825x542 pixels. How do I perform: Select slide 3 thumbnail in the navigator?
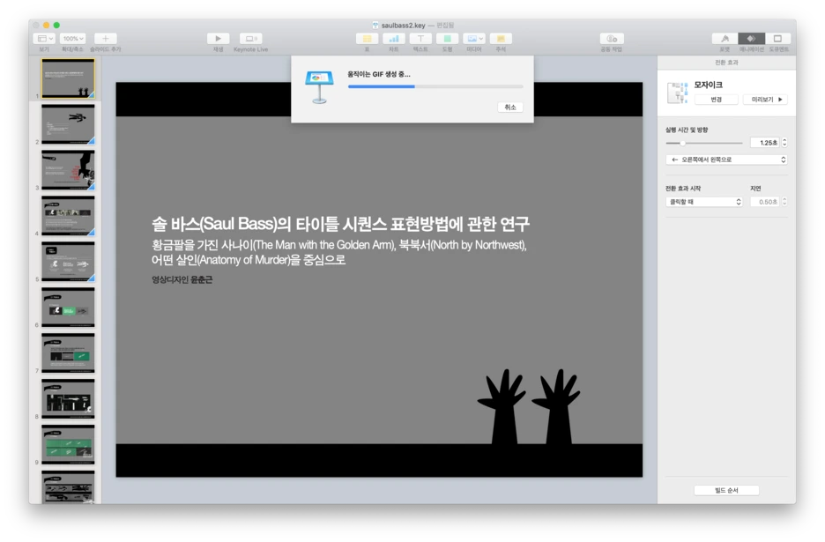69,167
